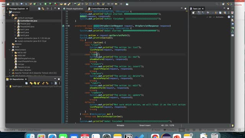
Task: Click Link with Editor in Package Explorer
Action: pos(43,8)
